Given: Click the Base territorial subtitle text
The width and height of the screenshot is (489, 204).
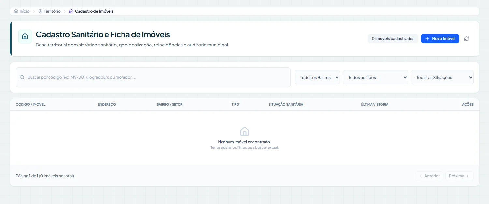Looking at the screenshot, I should 132,45.
